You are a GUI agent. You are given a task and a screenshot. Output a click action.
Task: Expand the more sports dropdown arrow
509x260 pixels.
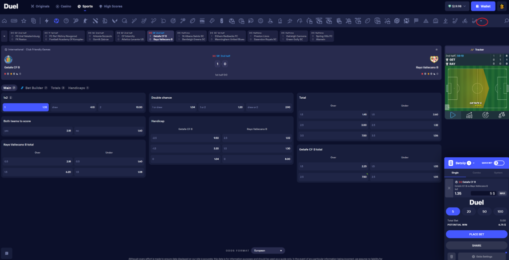(481, 21)
